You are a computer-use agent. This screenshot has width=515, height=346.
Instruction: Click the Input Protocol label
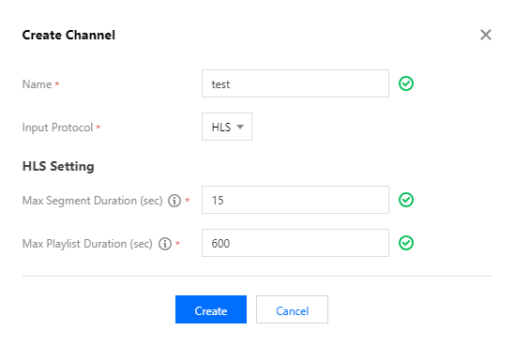(x=58, y=128)
